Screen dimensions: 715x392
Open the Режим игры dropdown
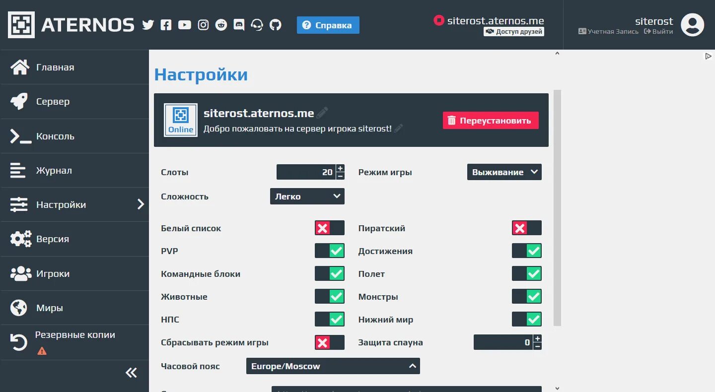[504, 172]
